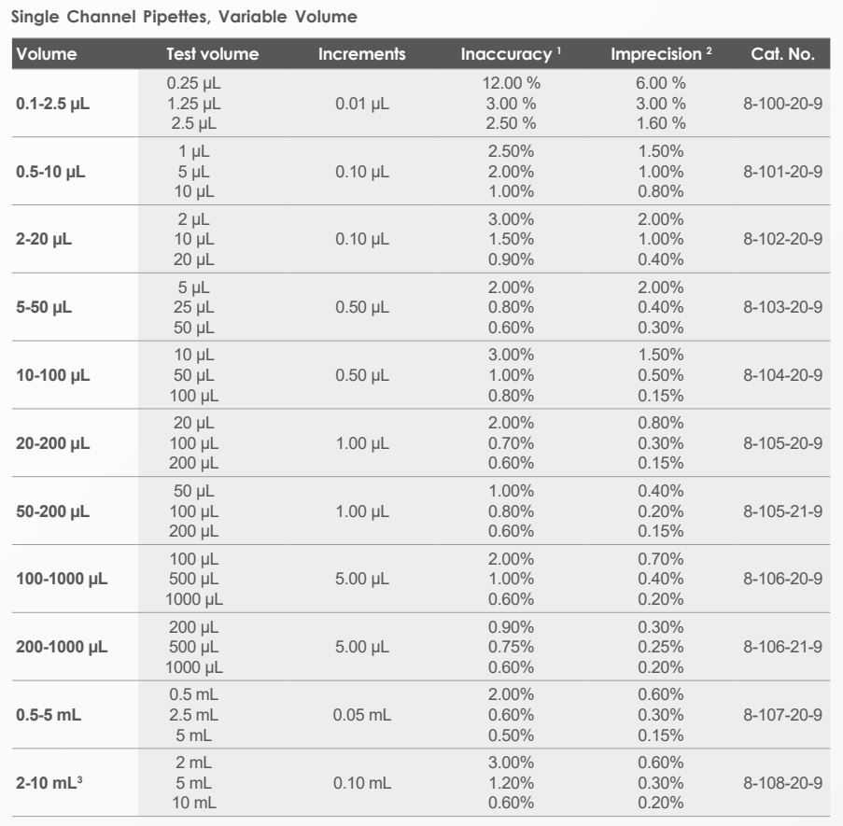Select the 0.1-2.5 µL volume row label
843x826 pixels.
(x=52, y=103)
